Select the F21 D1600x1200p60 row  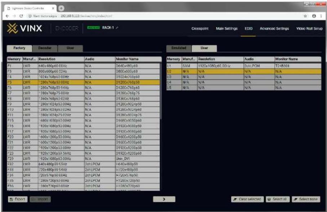[x=83, y=142]
